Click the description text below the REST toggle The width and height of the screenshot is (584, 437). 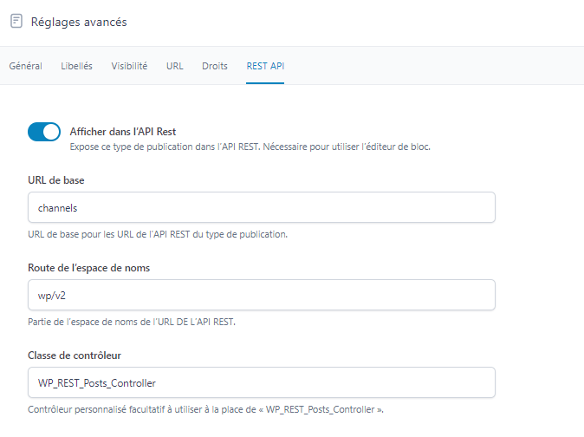pos(250,147)
